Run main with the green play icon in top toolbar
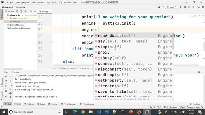The height and width of the screenshot is (115, 205). click(181, 7)
